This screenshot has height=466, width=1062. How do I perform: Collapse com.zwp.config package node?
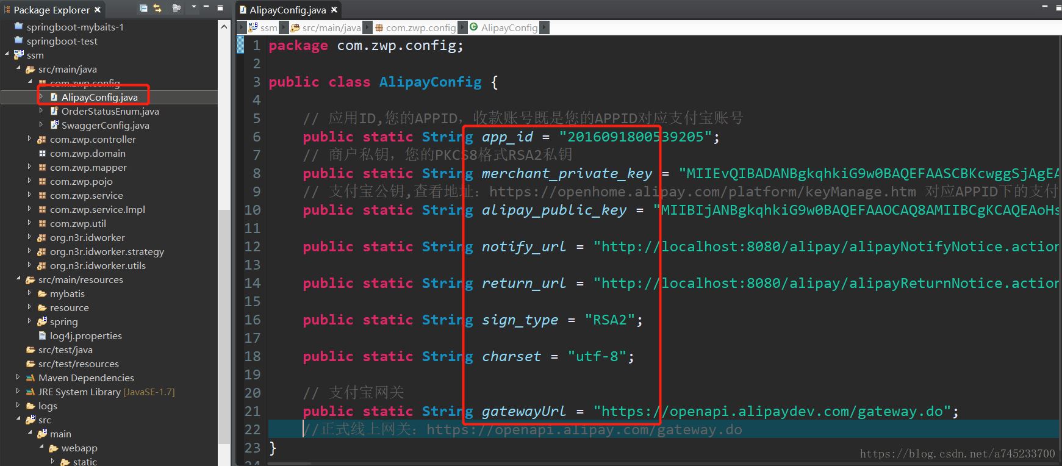click(30, 82)
